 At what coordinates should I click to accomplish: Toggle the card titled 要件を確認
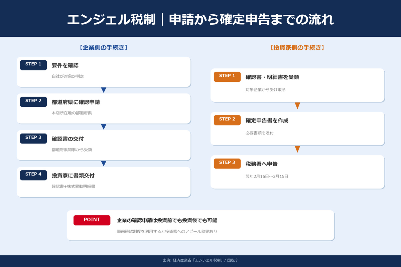[x=104, y=72]
